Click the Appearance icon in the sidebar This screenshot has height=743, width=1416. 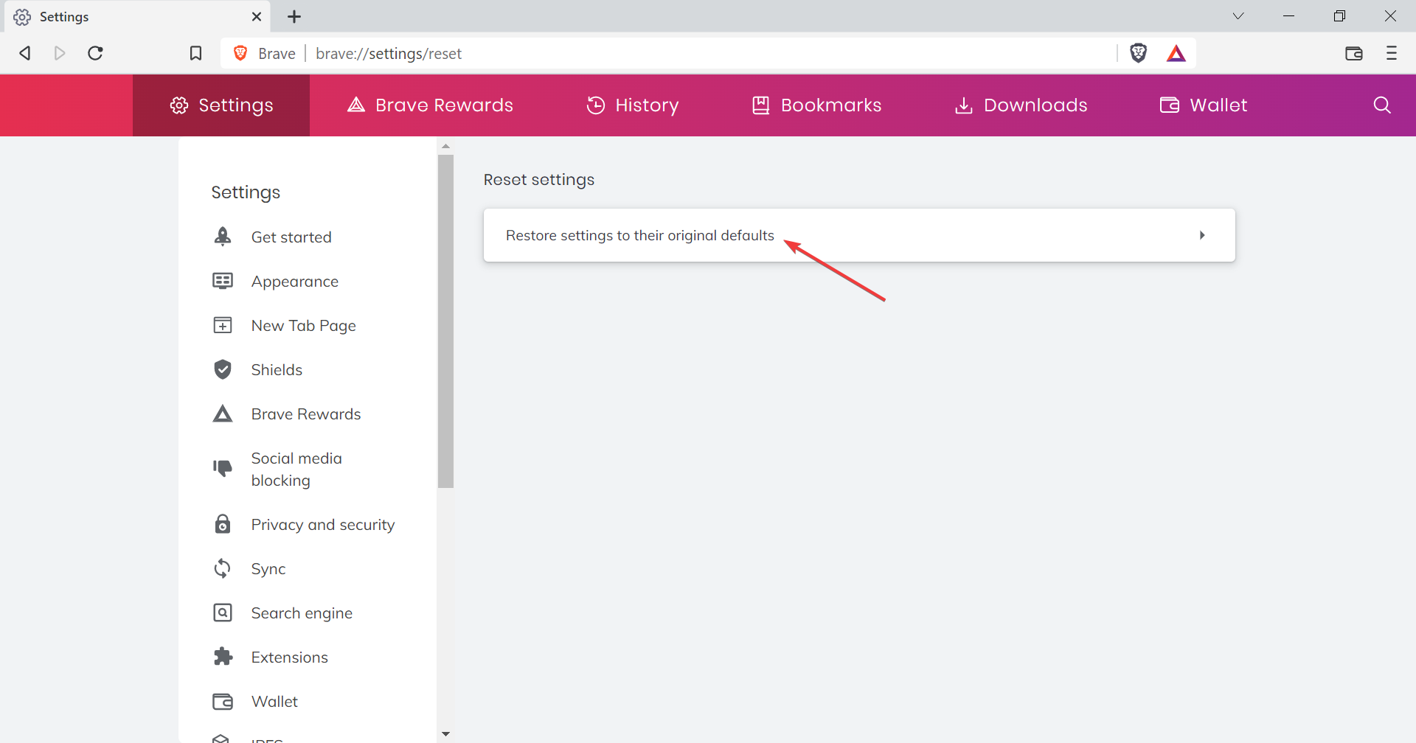coord(223,281)
